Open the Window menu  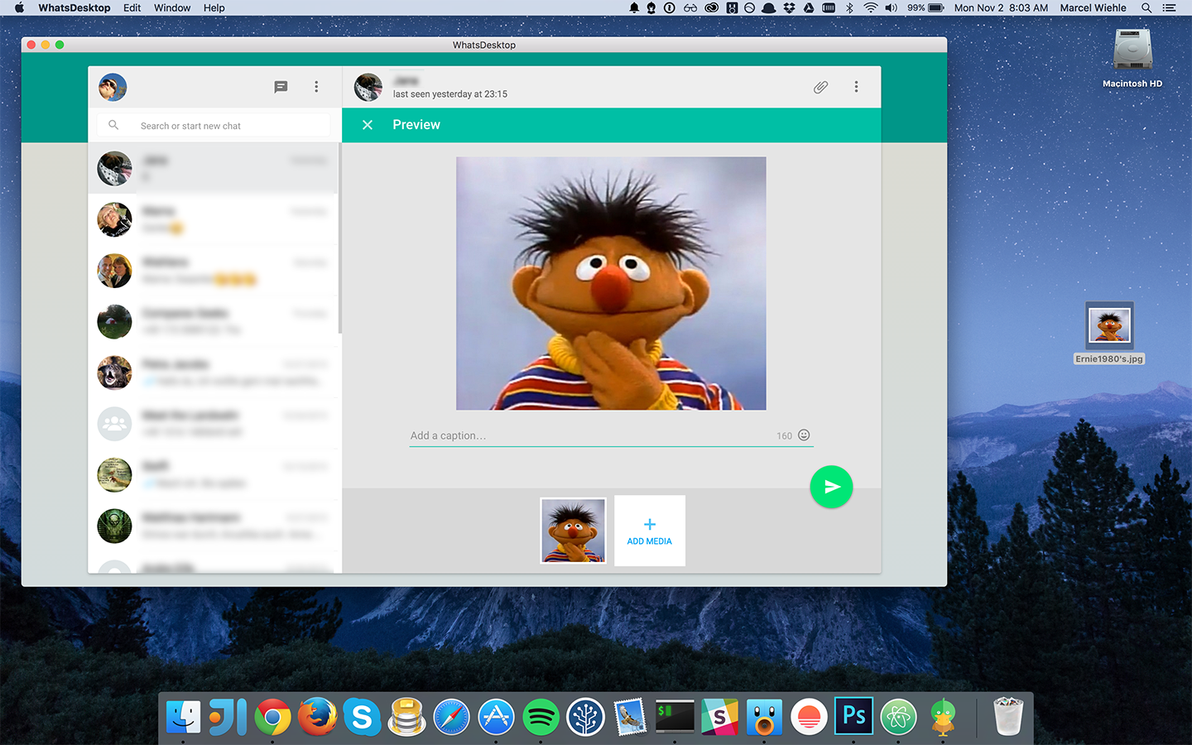[x=172, y=7]
